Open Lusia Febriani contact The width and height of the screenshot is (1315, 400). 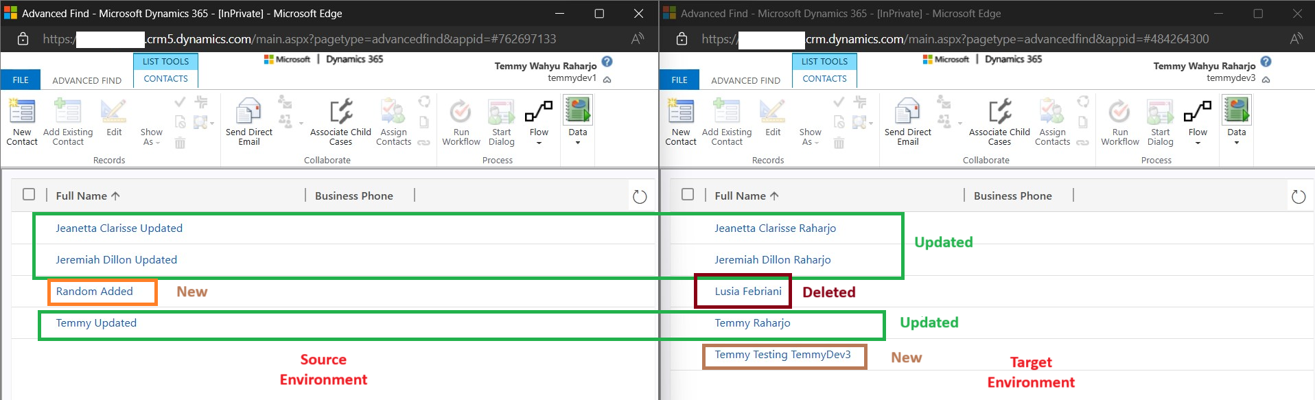[x=748, y=292]
